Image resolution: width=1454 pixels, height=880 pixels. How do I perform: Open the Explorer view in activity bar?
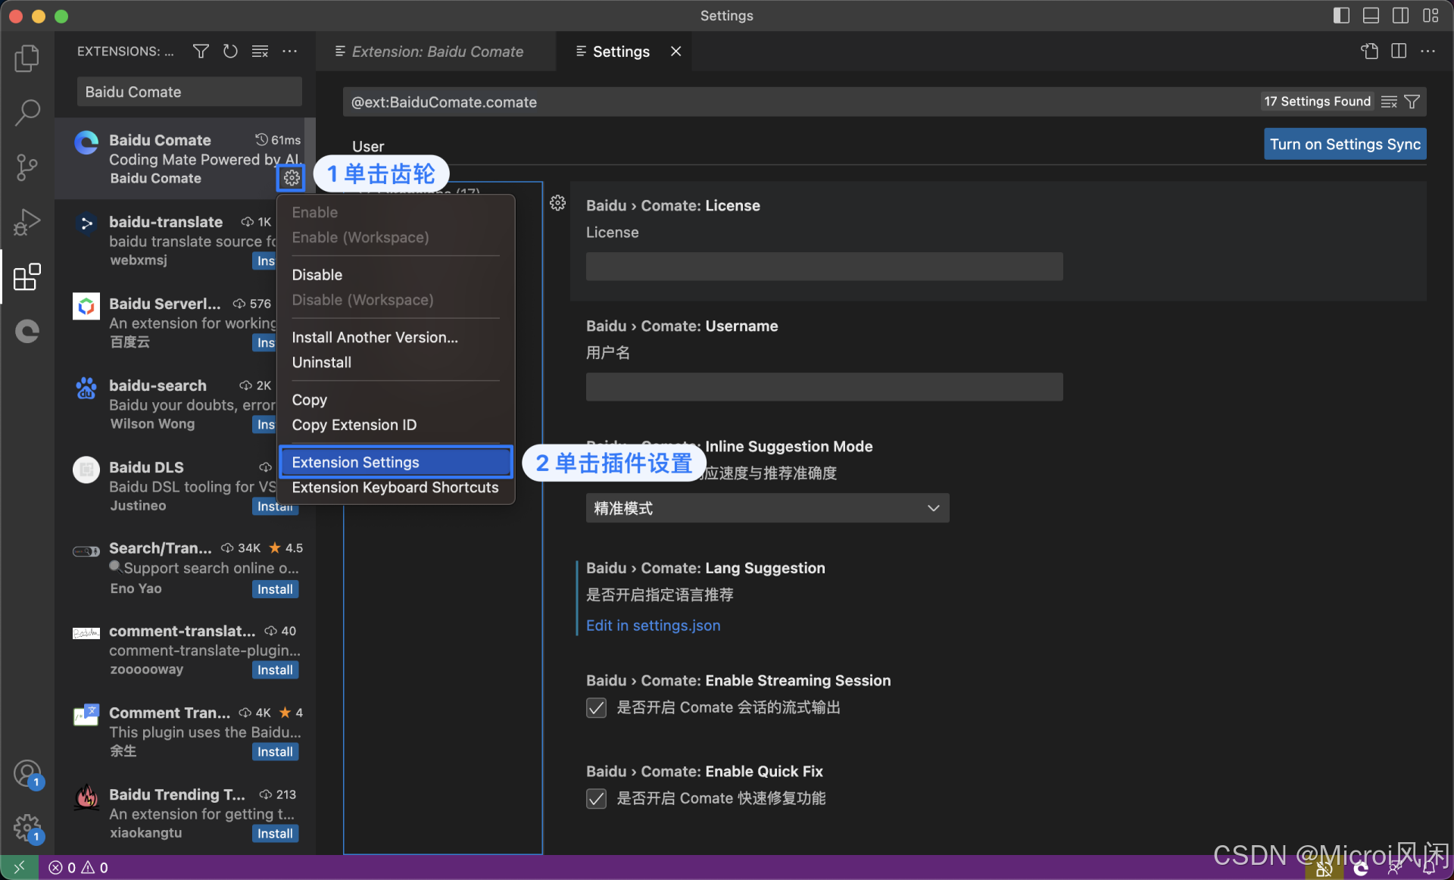pyautogui.click(x=27, y=58)
